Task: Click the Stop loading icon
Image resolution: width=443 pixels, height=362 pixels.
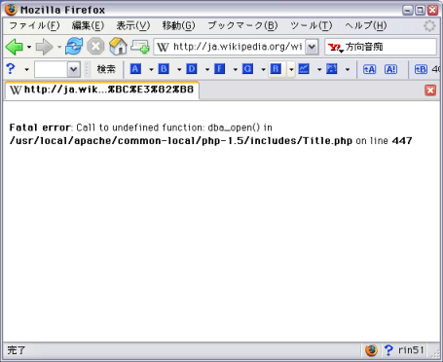Action: 95,47
